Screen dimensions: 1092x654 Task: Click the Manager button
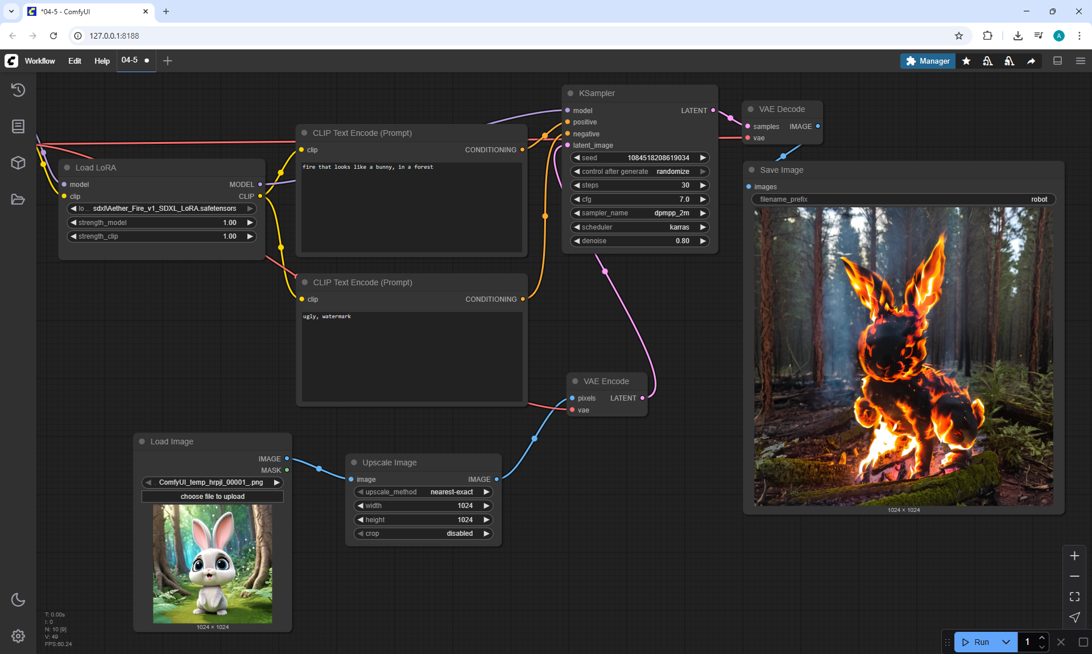point(928,61)
